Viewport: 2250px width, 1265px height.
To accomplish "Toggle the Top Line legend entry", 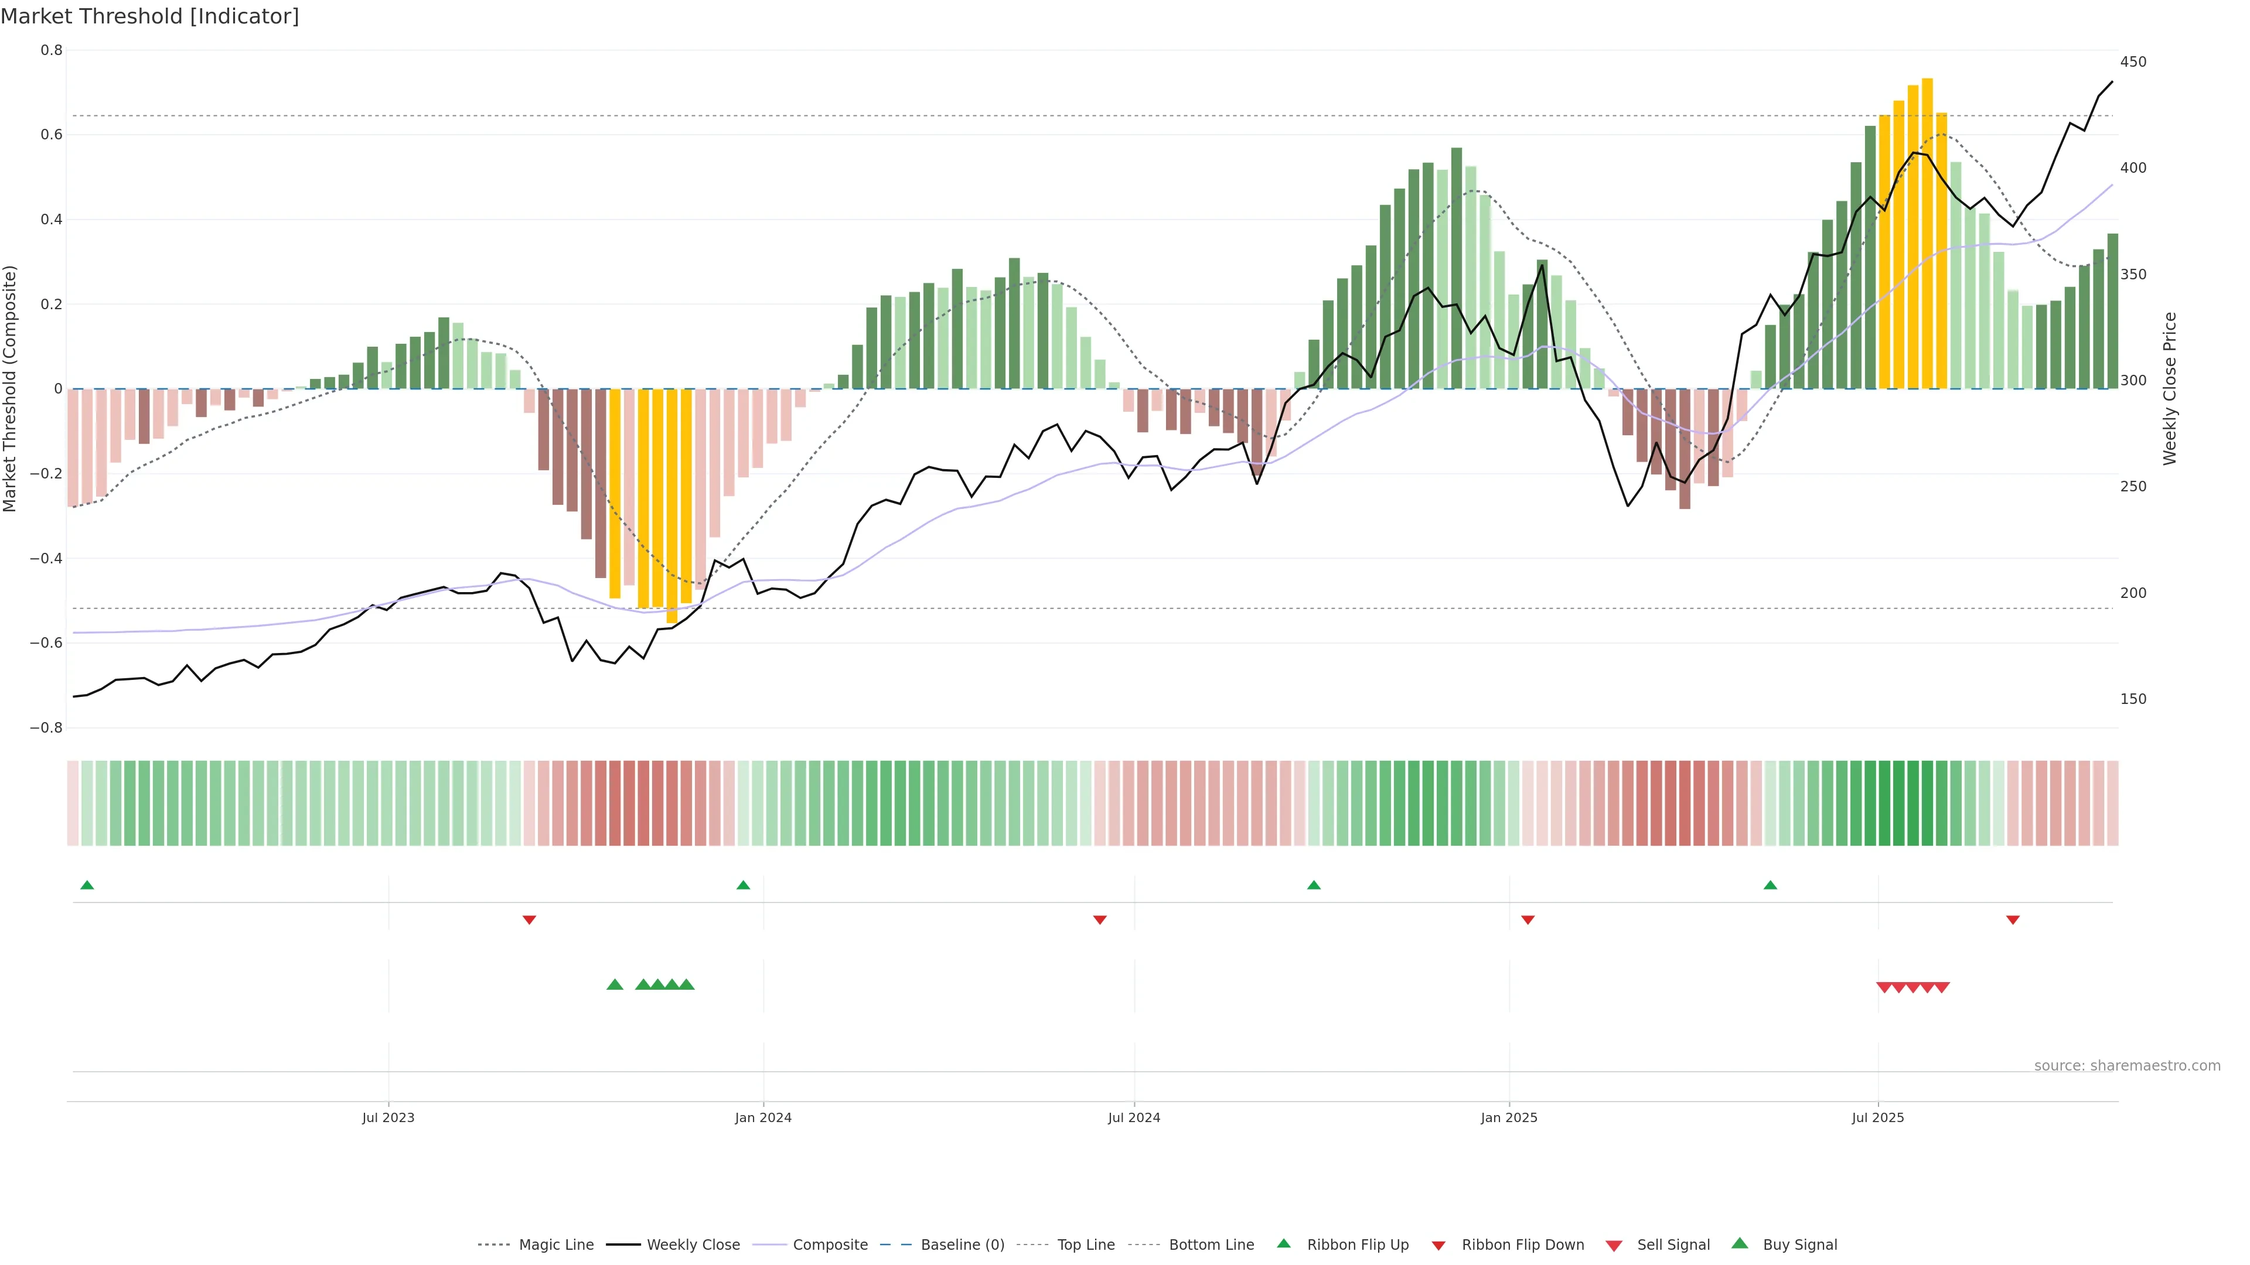I will pos(1086,1244).
